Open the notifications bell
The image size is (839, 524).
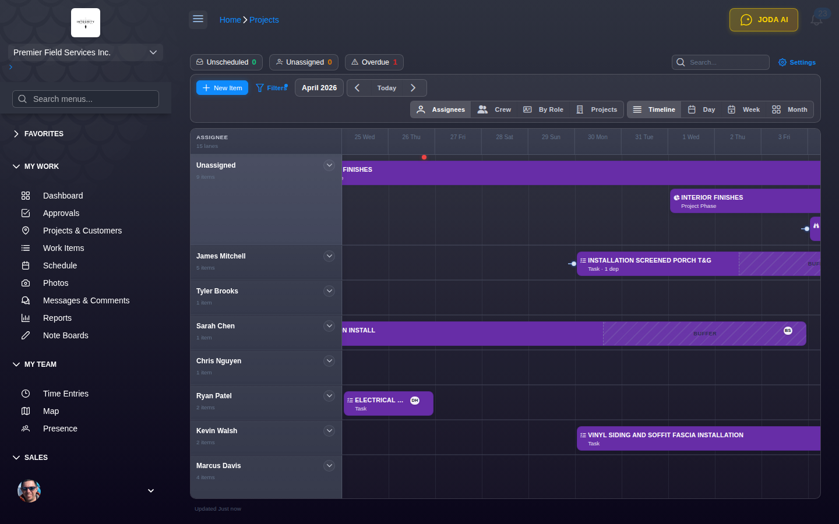click(x=816, y=20)
